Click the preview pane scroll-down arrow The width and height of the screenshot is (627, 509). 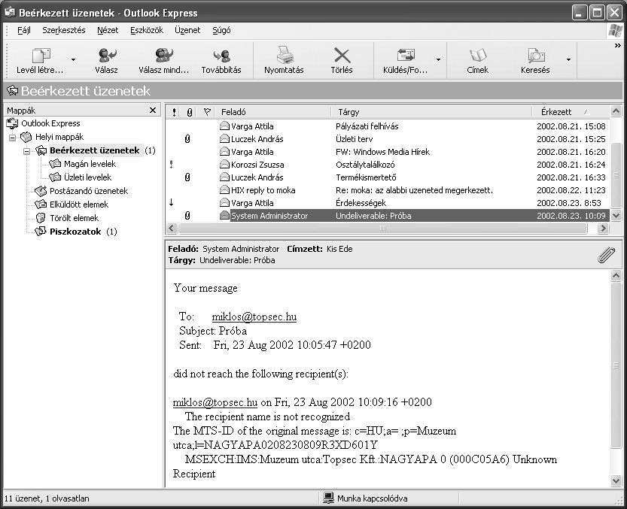click(616, 480)
